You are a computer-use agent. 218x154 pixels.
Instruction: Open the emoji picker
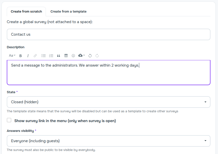coord(73,56)
